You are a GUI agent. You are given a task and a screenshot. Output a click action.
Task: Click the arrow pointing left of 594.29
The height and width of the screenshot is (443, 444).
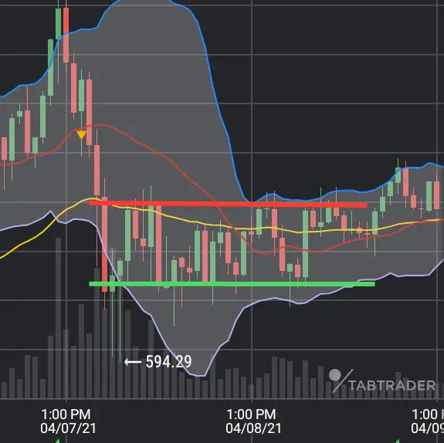pyautogui.click(x=133, y=362)
